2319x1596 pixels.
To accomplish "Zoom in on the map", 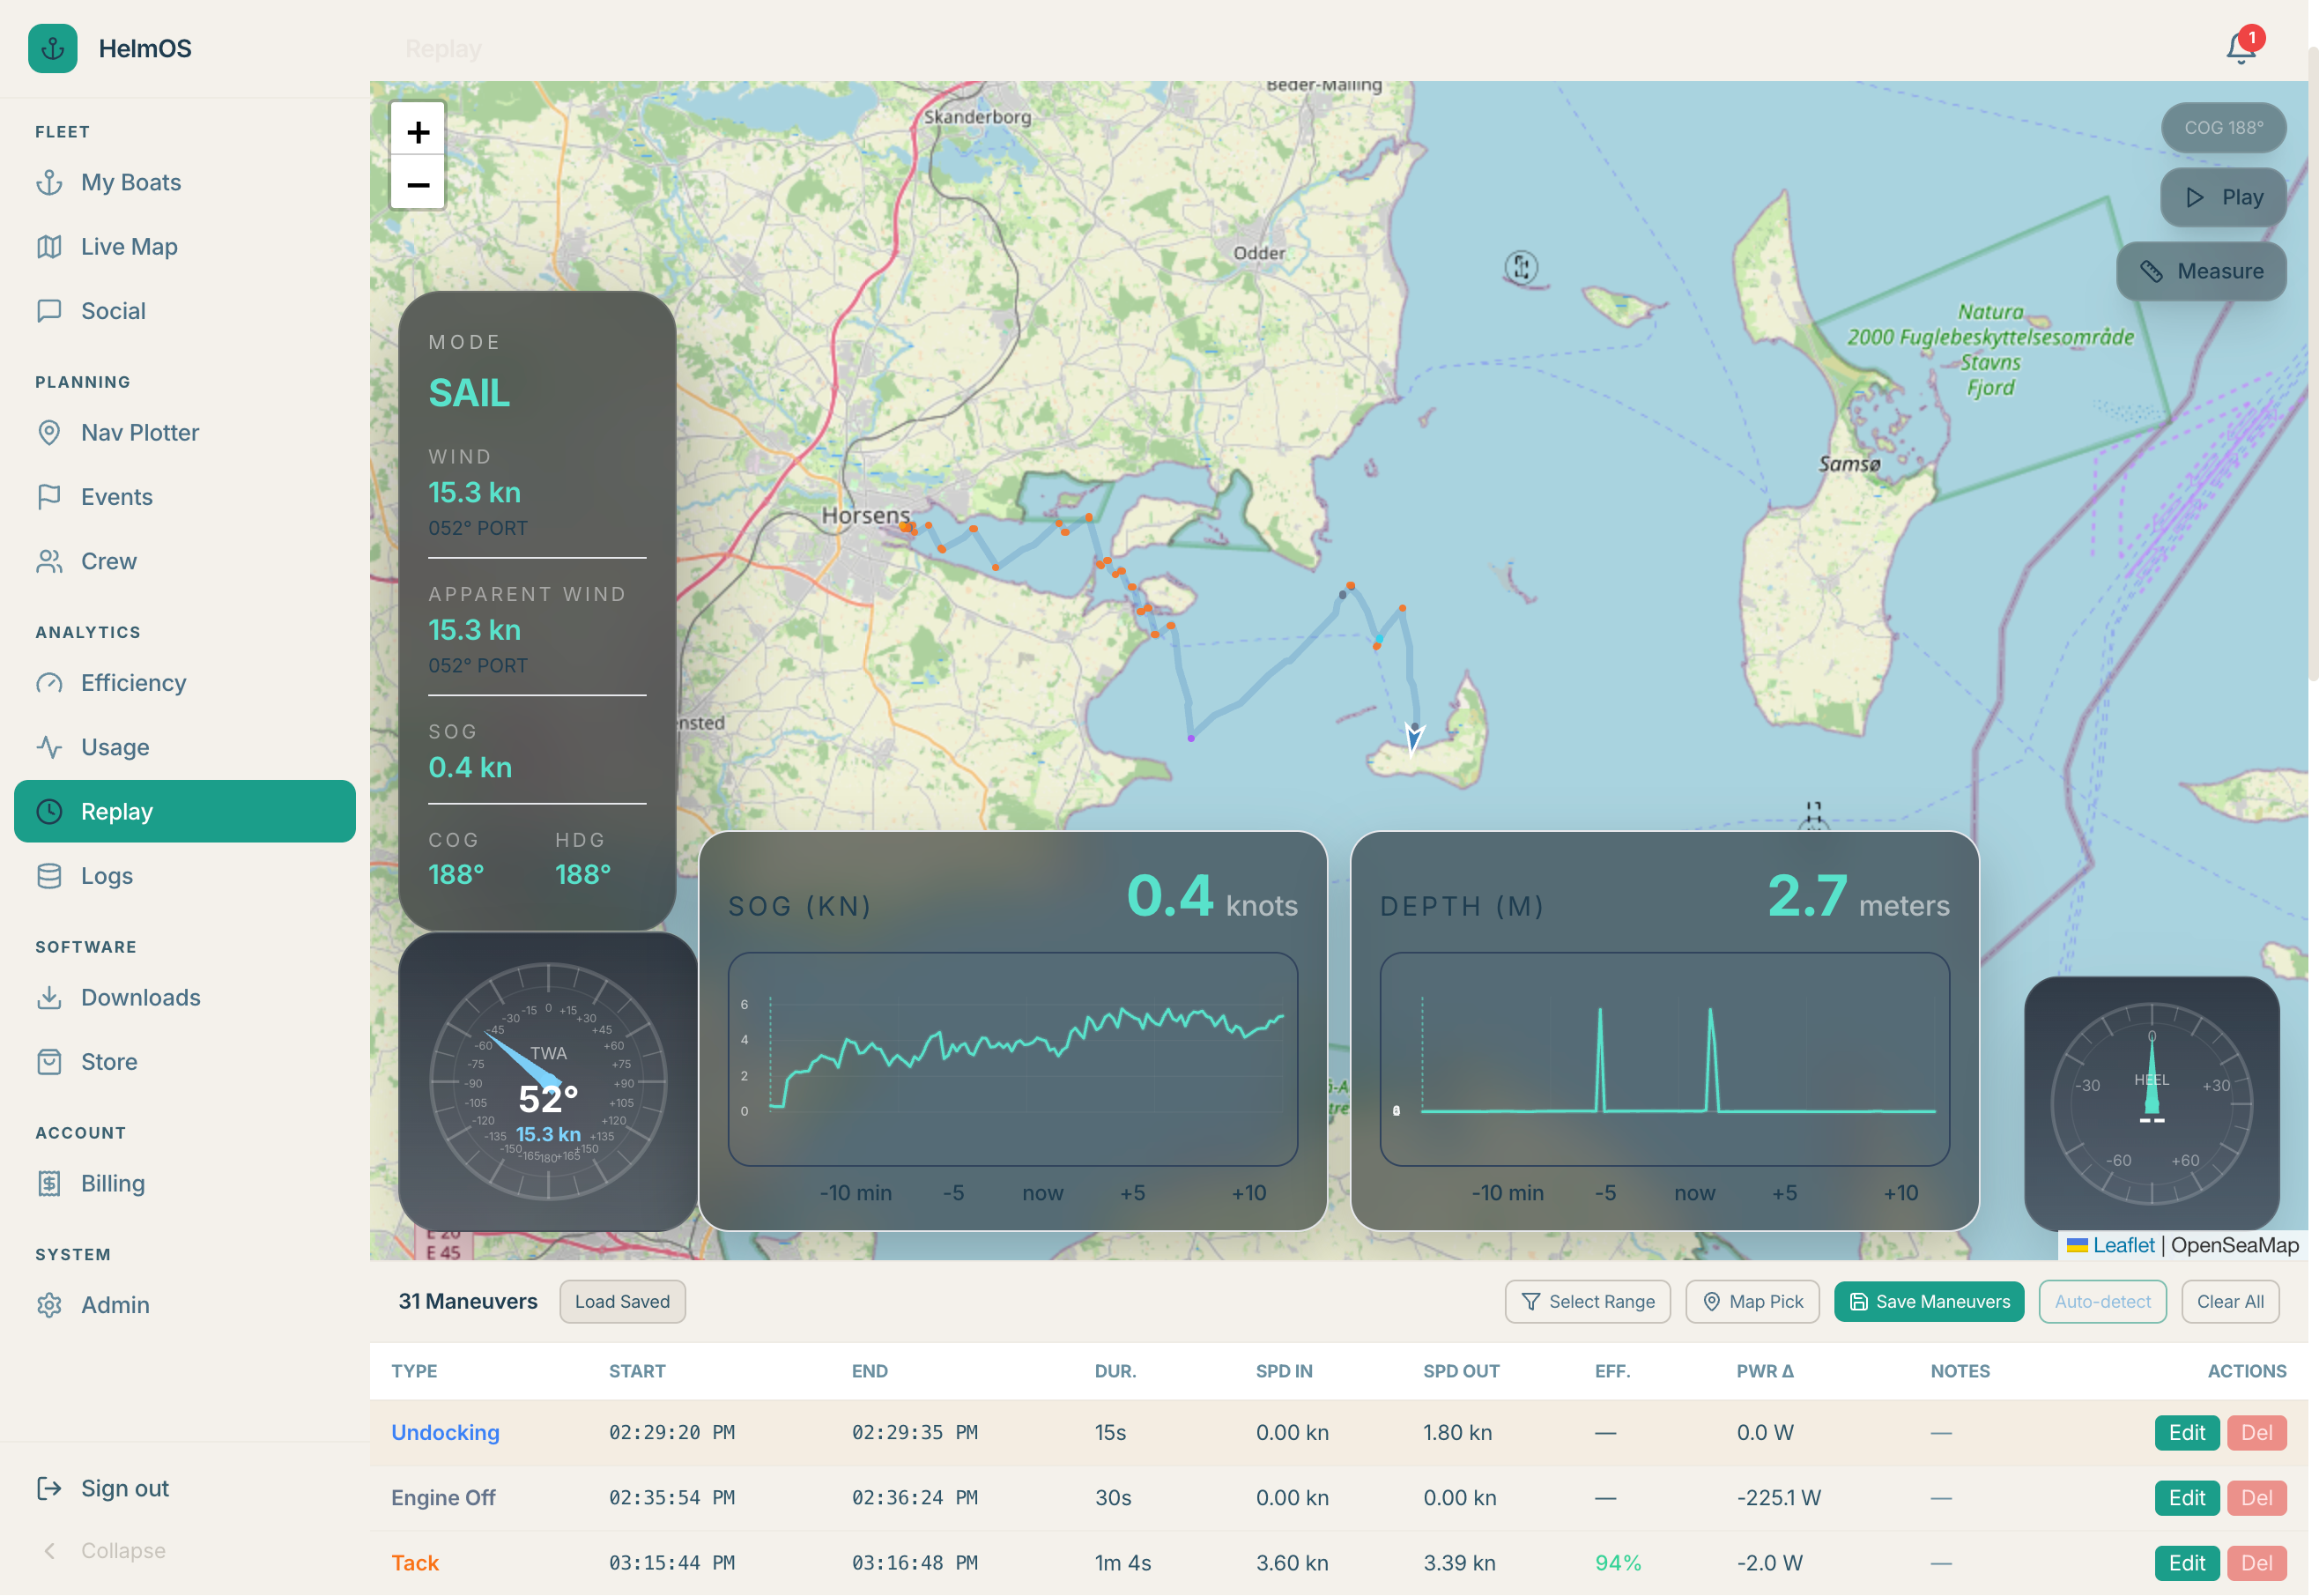I will click(418, 131).
